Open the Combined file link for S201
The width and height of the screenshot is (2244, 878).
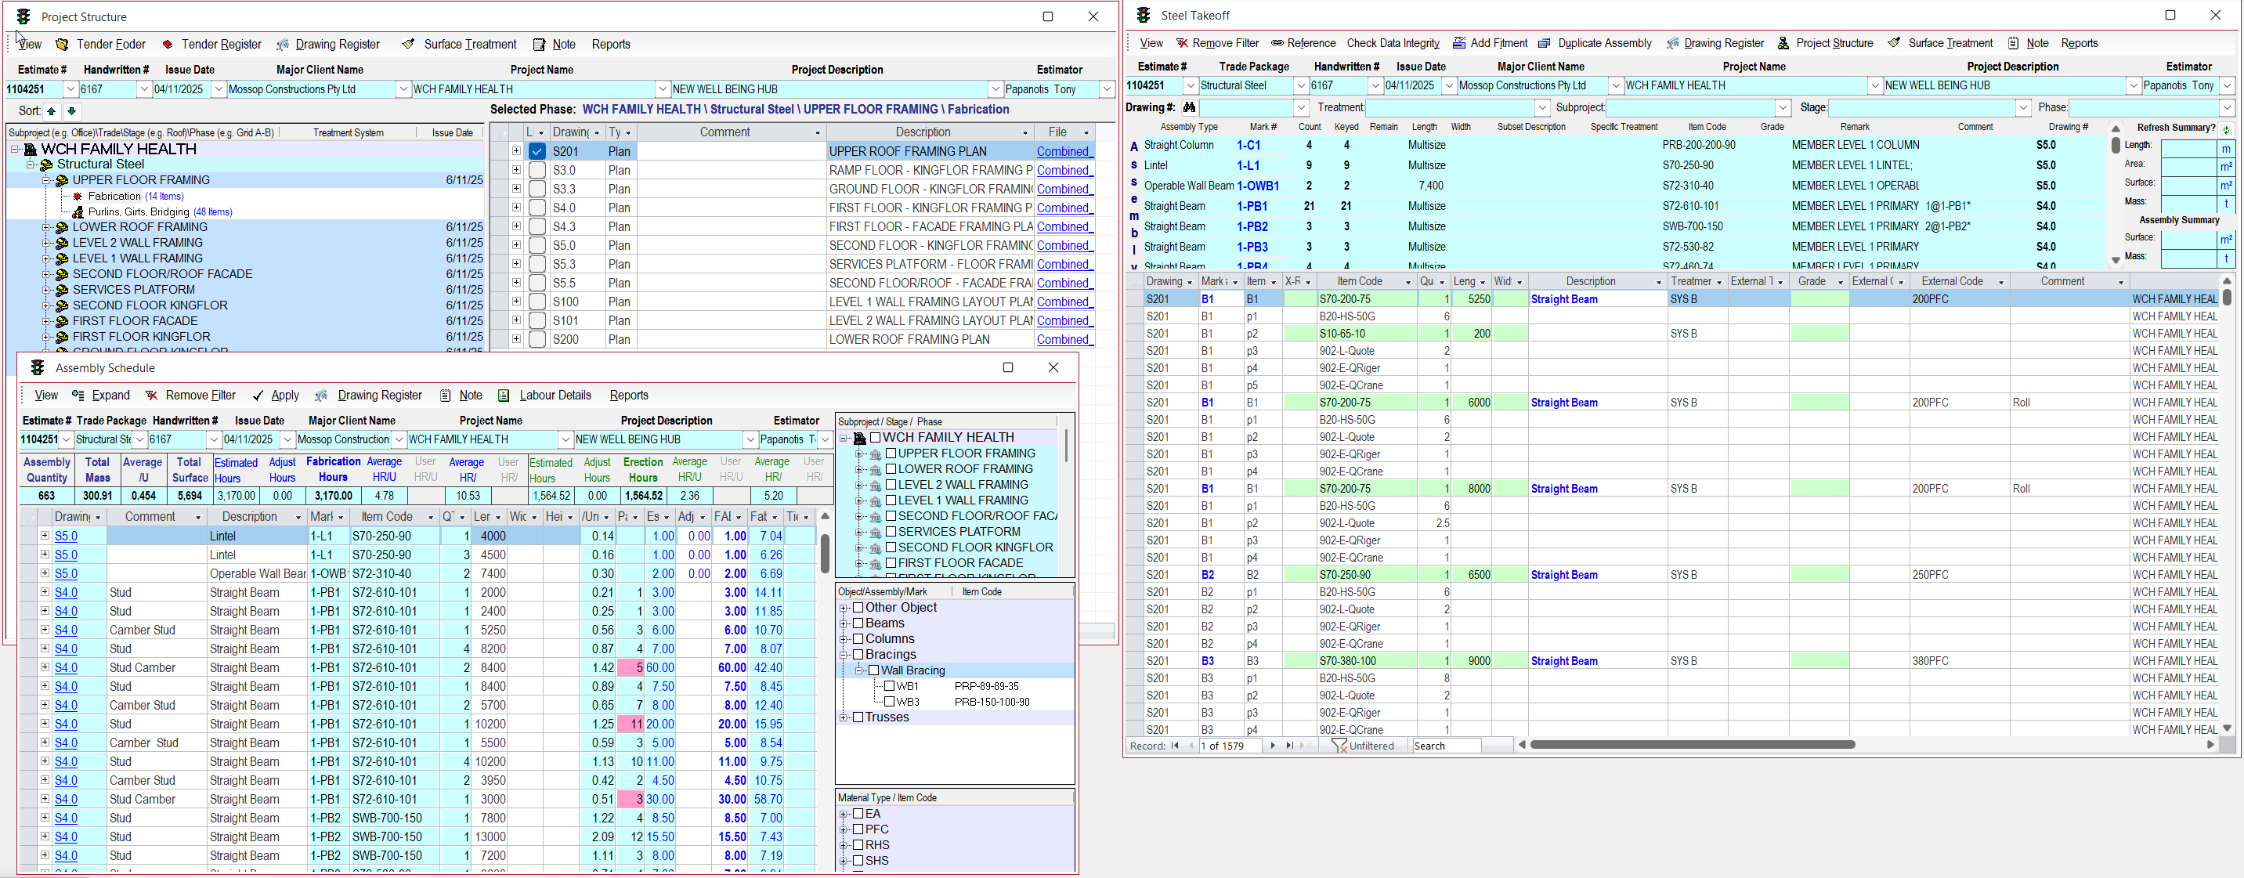coord(1063,152)
